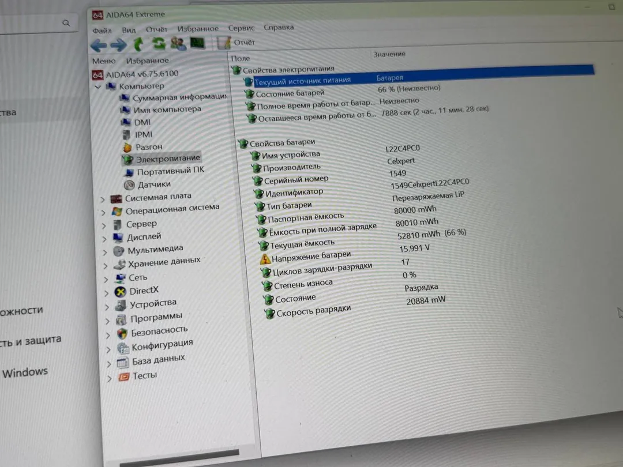Select the Производитель row
Image resolution: width=623 pixels, height=467 pixels.
pos(333,164)
